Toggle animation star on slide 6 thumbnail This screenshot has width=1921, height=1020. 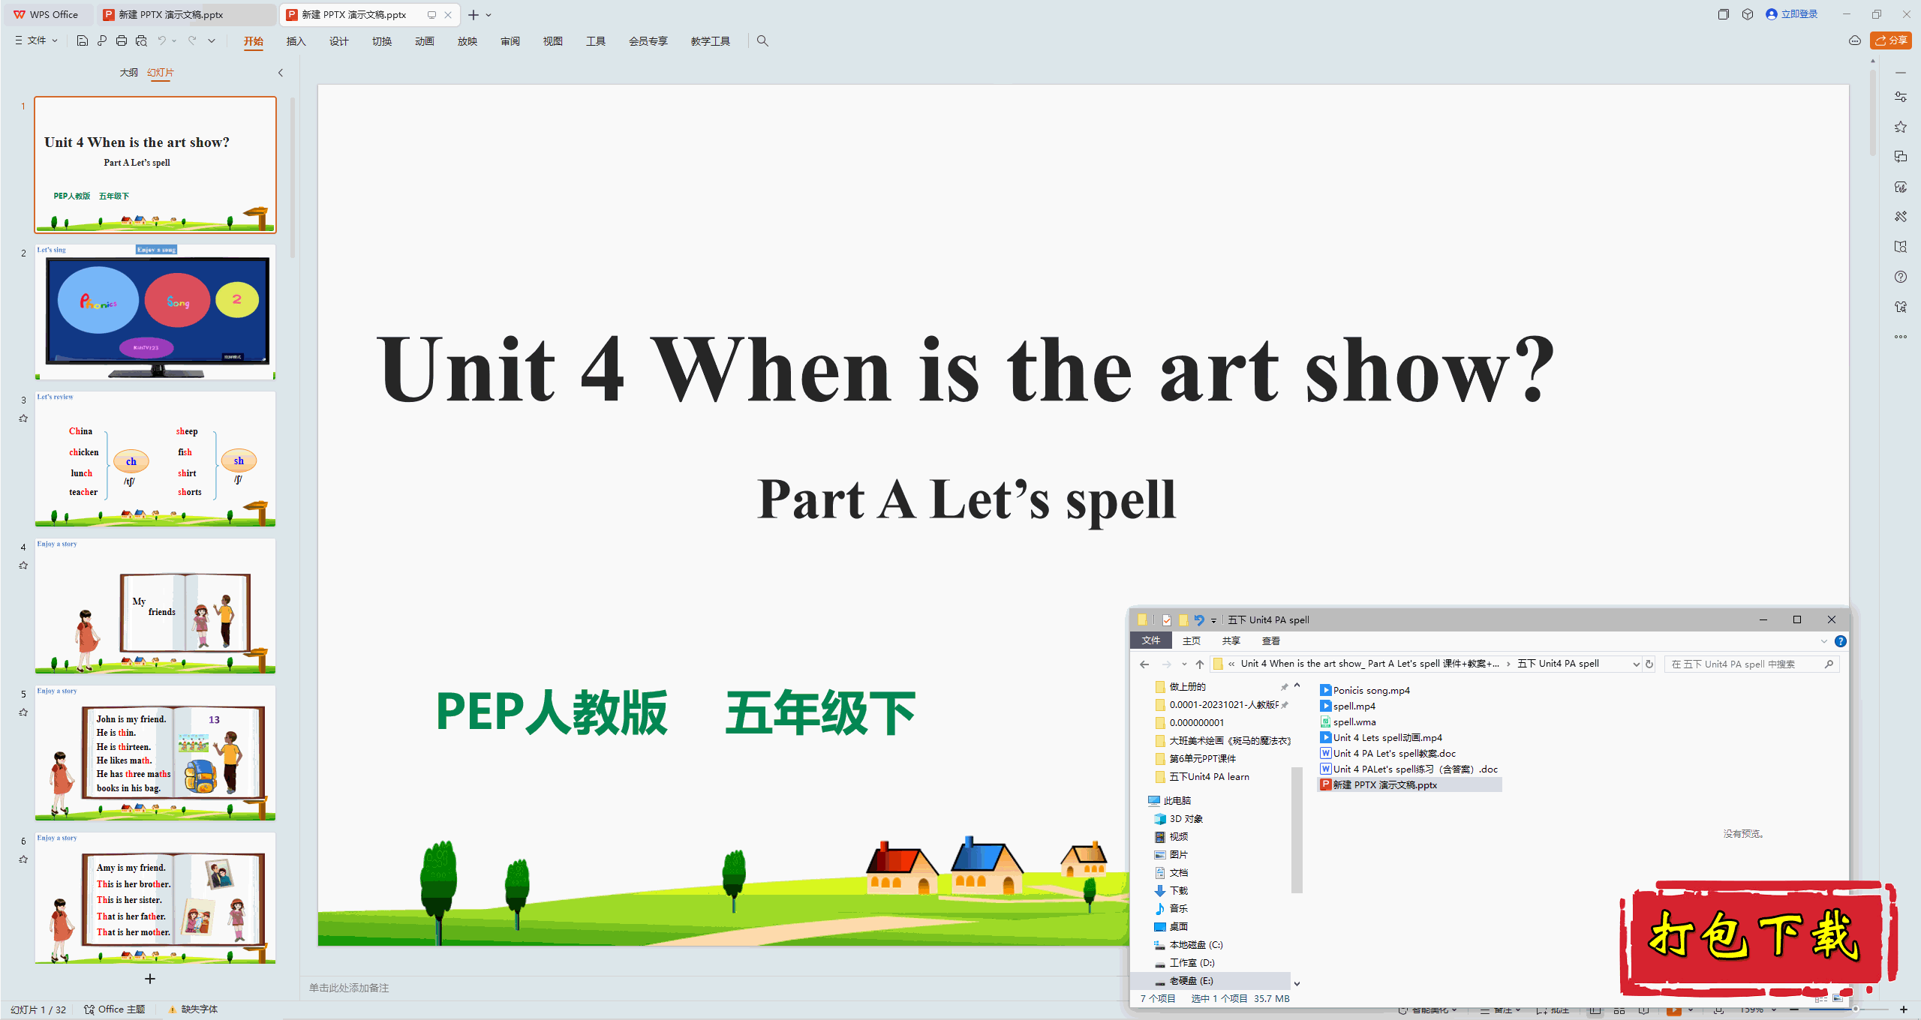(23, 859)
